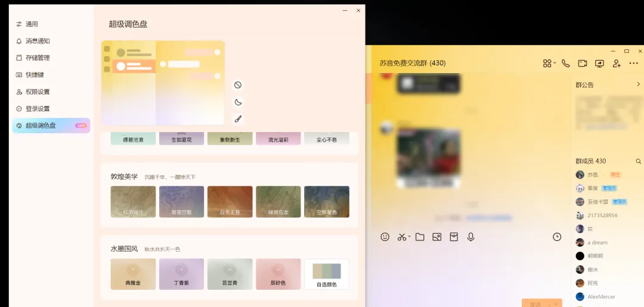Start a voice call in the group
This screenshot has height=307, width=644.
tap(565, 63)
